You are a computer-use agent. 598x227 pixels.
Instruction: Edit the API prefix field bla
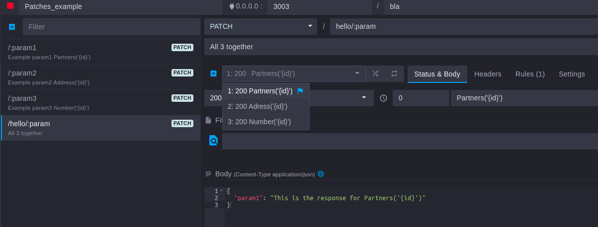tap(491, 7)
